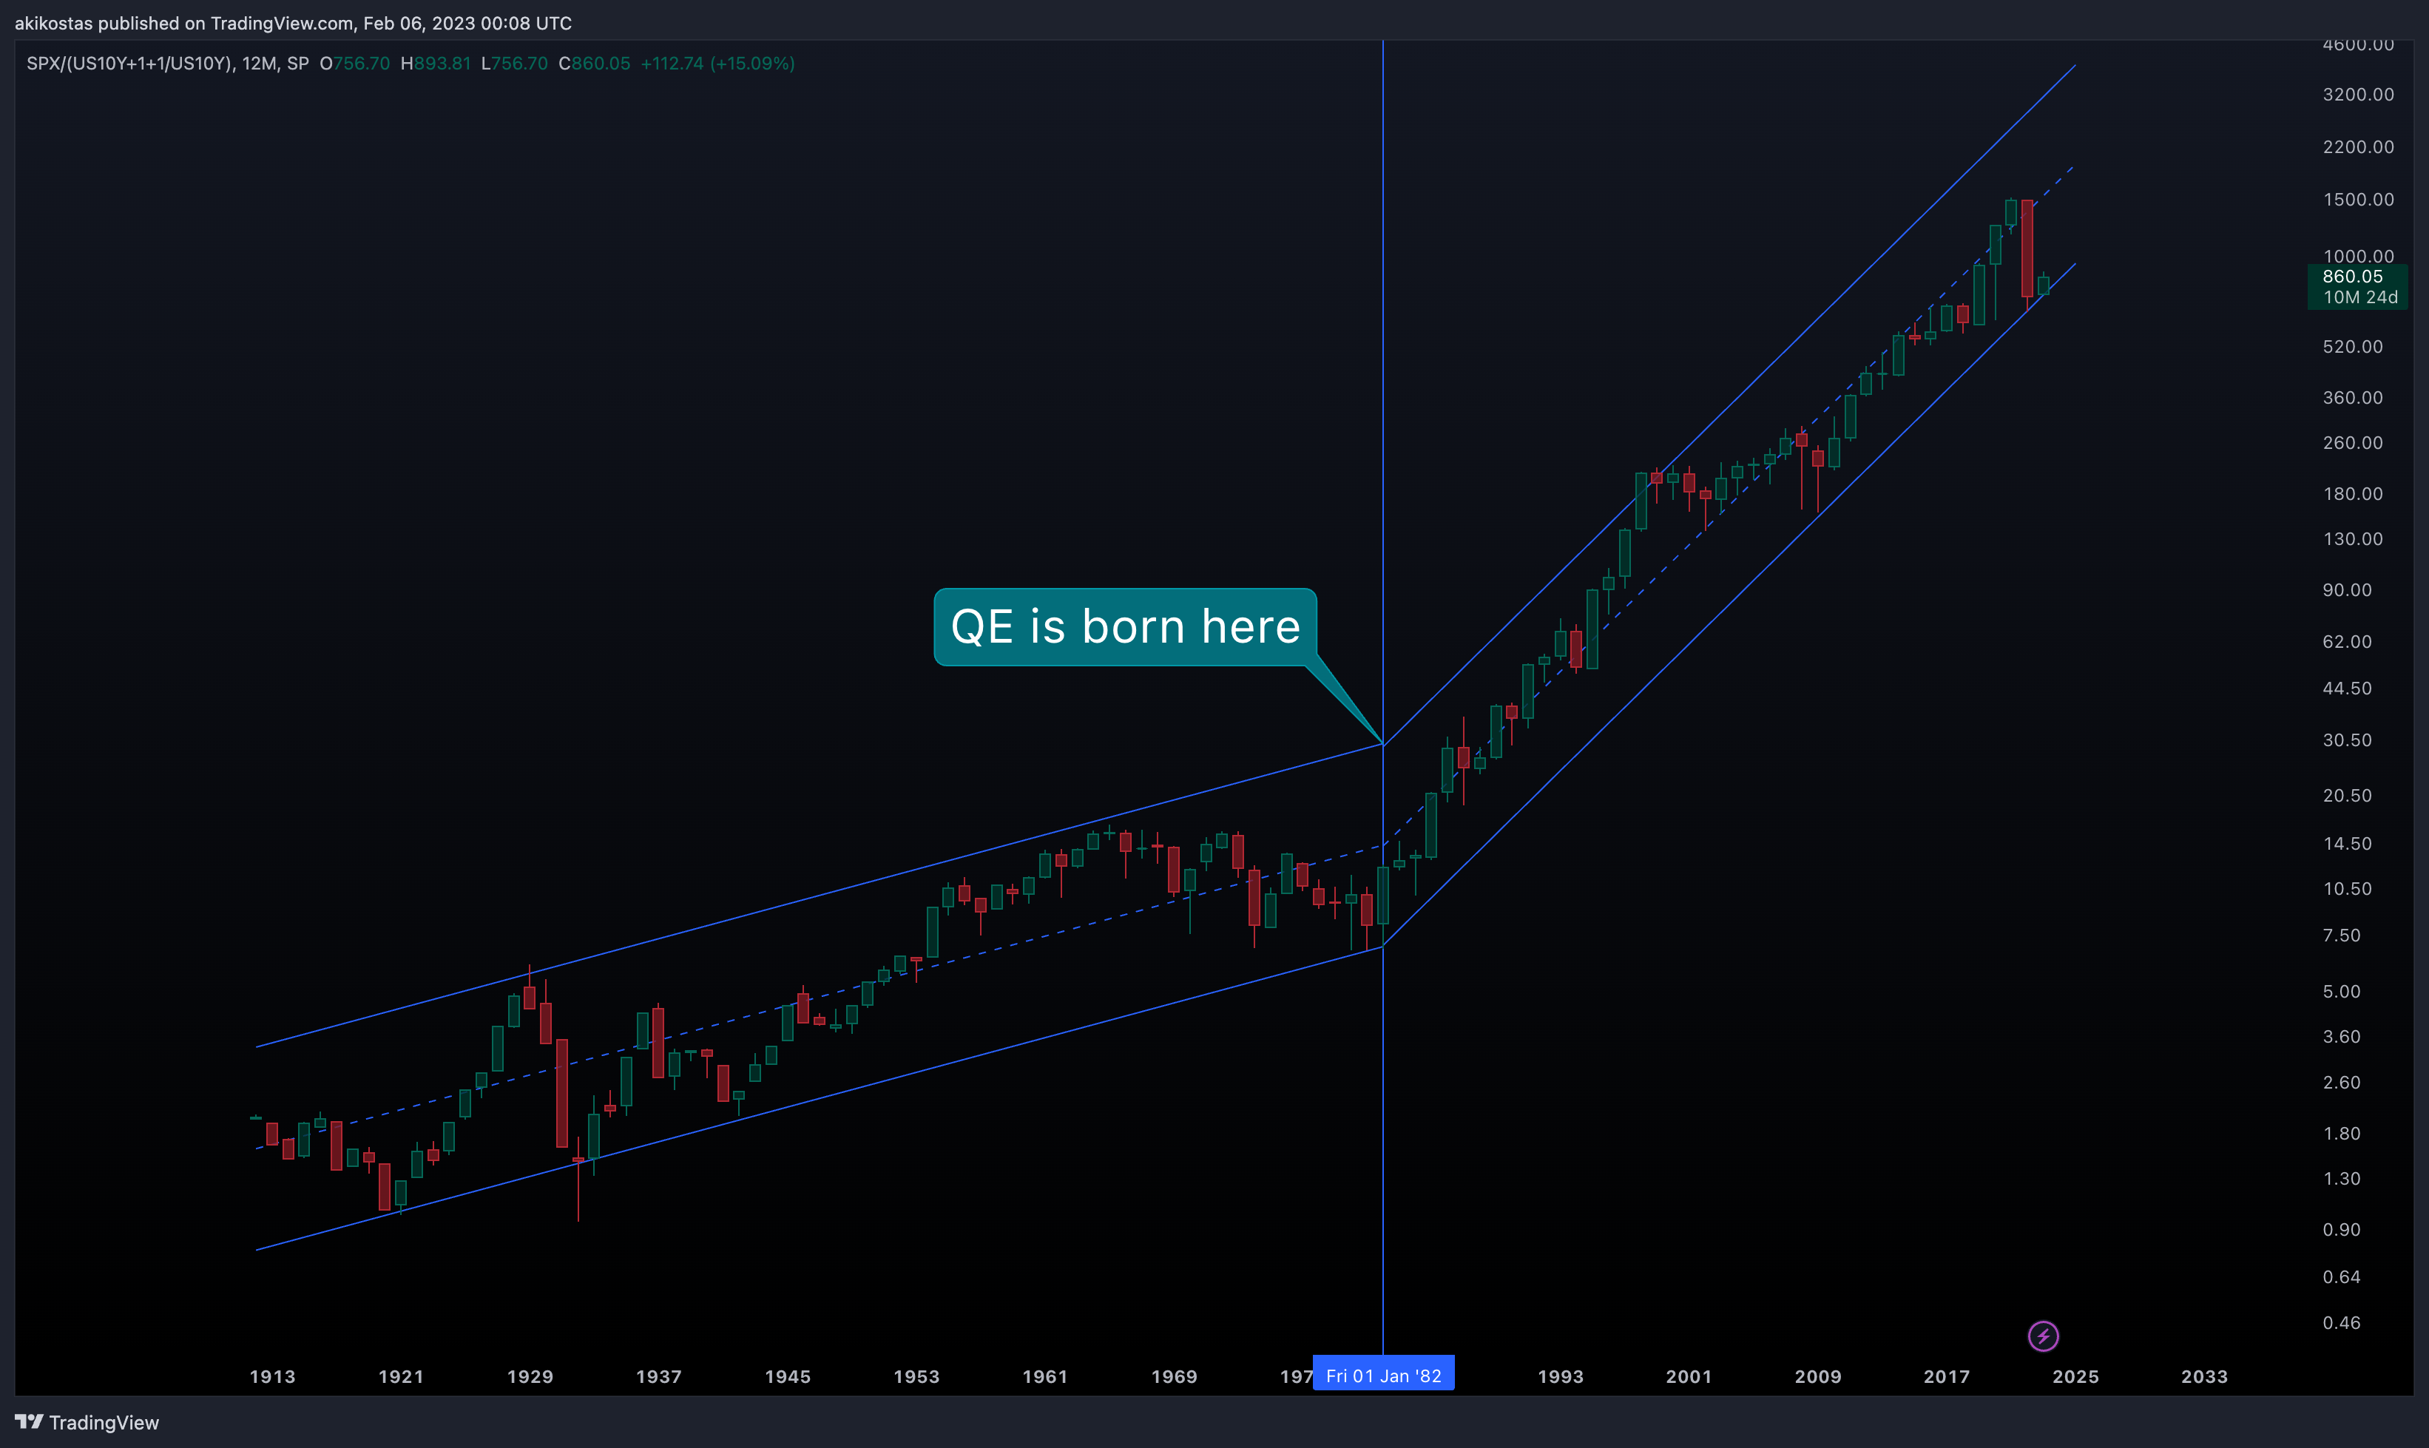Click the 2200.00 price axis label
2429x1448 pixels.
2358,147
